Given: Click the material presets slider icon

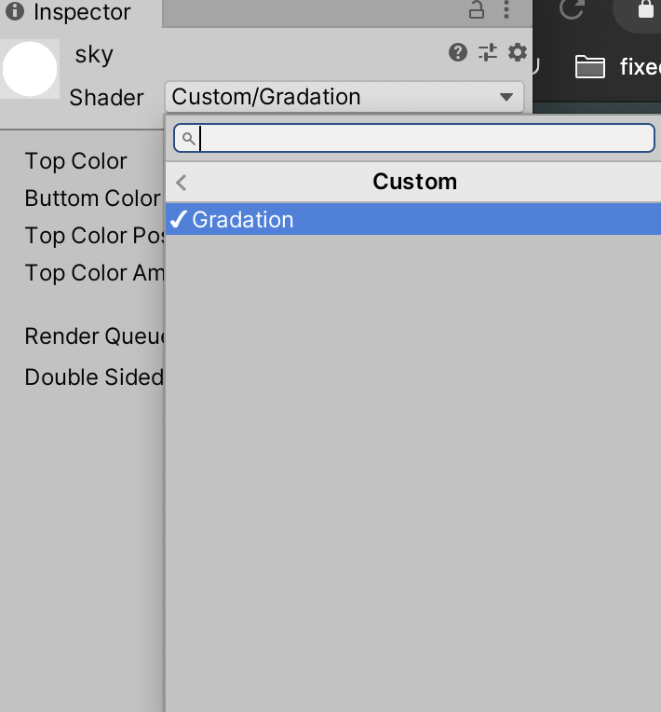Looking at the screenshot, I should [488, 52].
